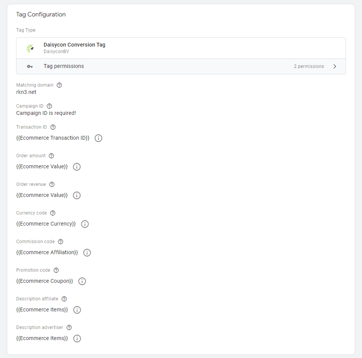Open info icon for Order revenue value
Viewport: 362px width, 358px height.
click(x=77, y=195)
